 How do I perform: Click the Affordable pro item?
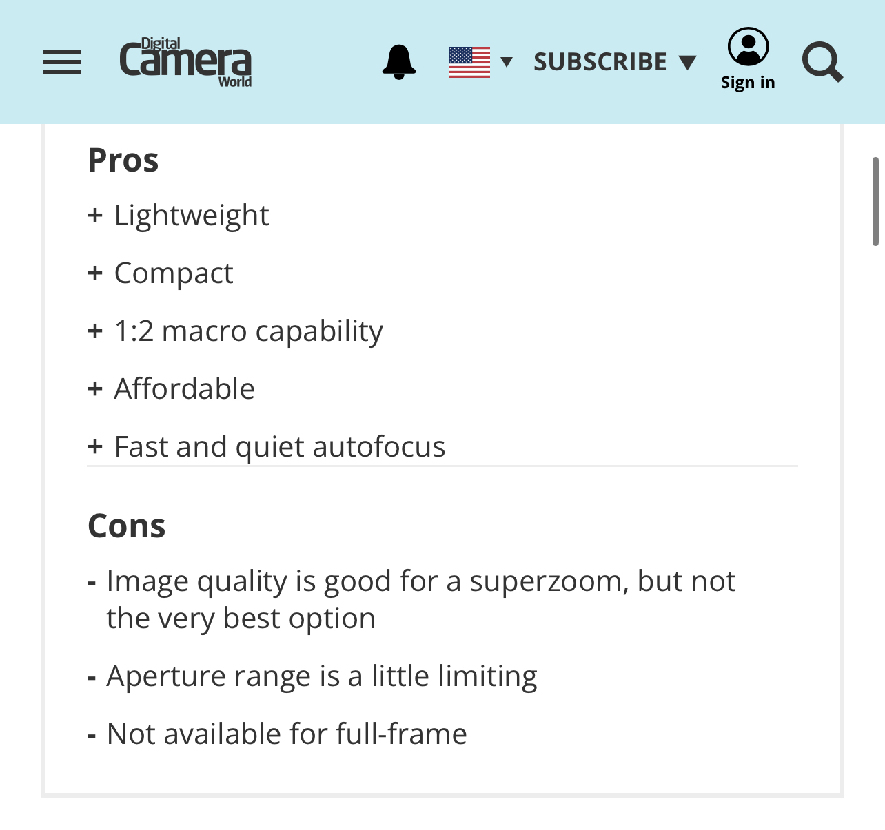184,389
